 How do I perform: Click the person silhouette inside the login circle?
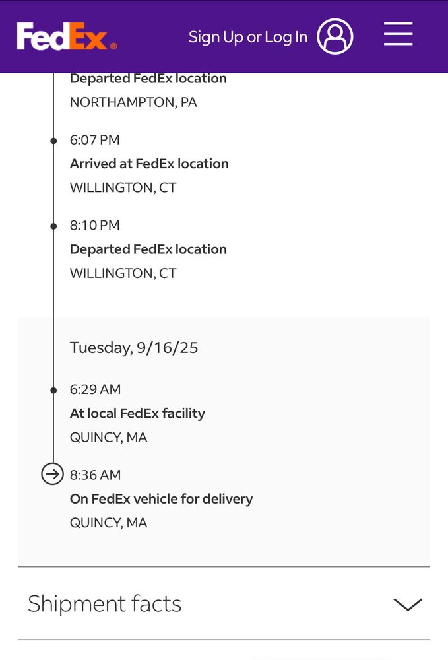pos(335,36)
